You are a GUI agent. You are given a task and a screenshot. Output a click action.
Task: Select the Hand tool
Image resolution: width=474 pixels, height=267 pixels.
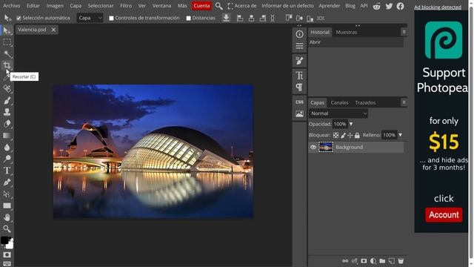[x=7, y=217]
